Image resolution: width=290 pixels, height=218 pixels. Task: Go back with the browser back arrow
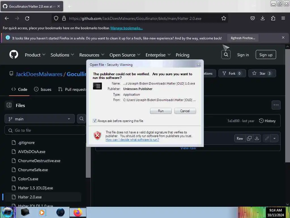pos(7,18)
